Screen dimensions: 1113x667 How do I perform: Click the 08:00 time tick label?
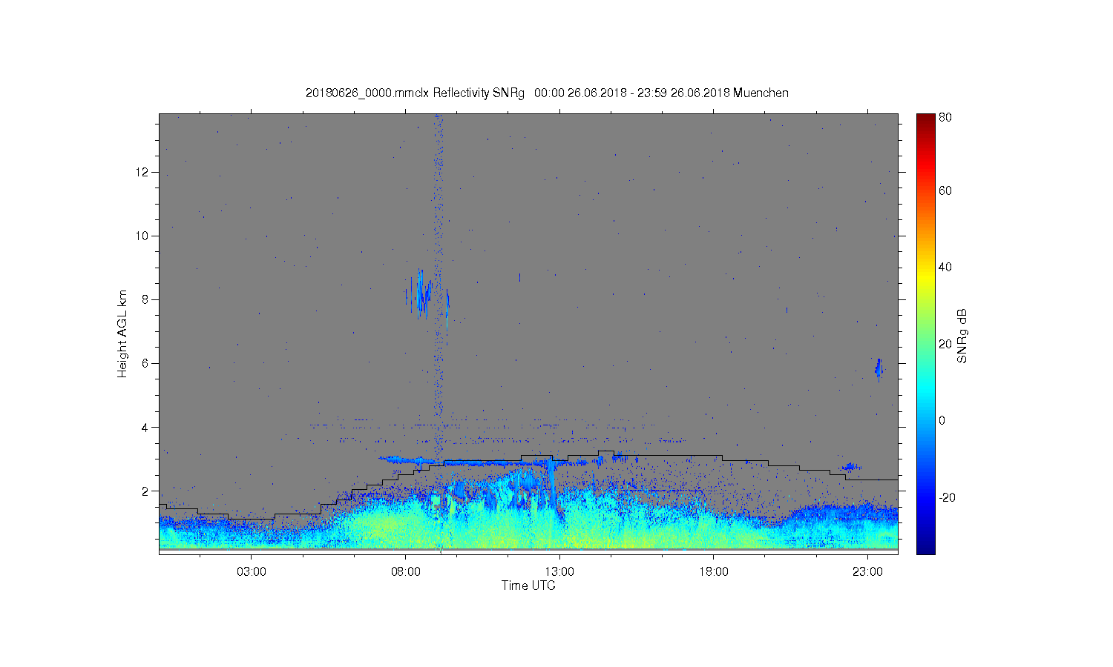pos(406,572)
